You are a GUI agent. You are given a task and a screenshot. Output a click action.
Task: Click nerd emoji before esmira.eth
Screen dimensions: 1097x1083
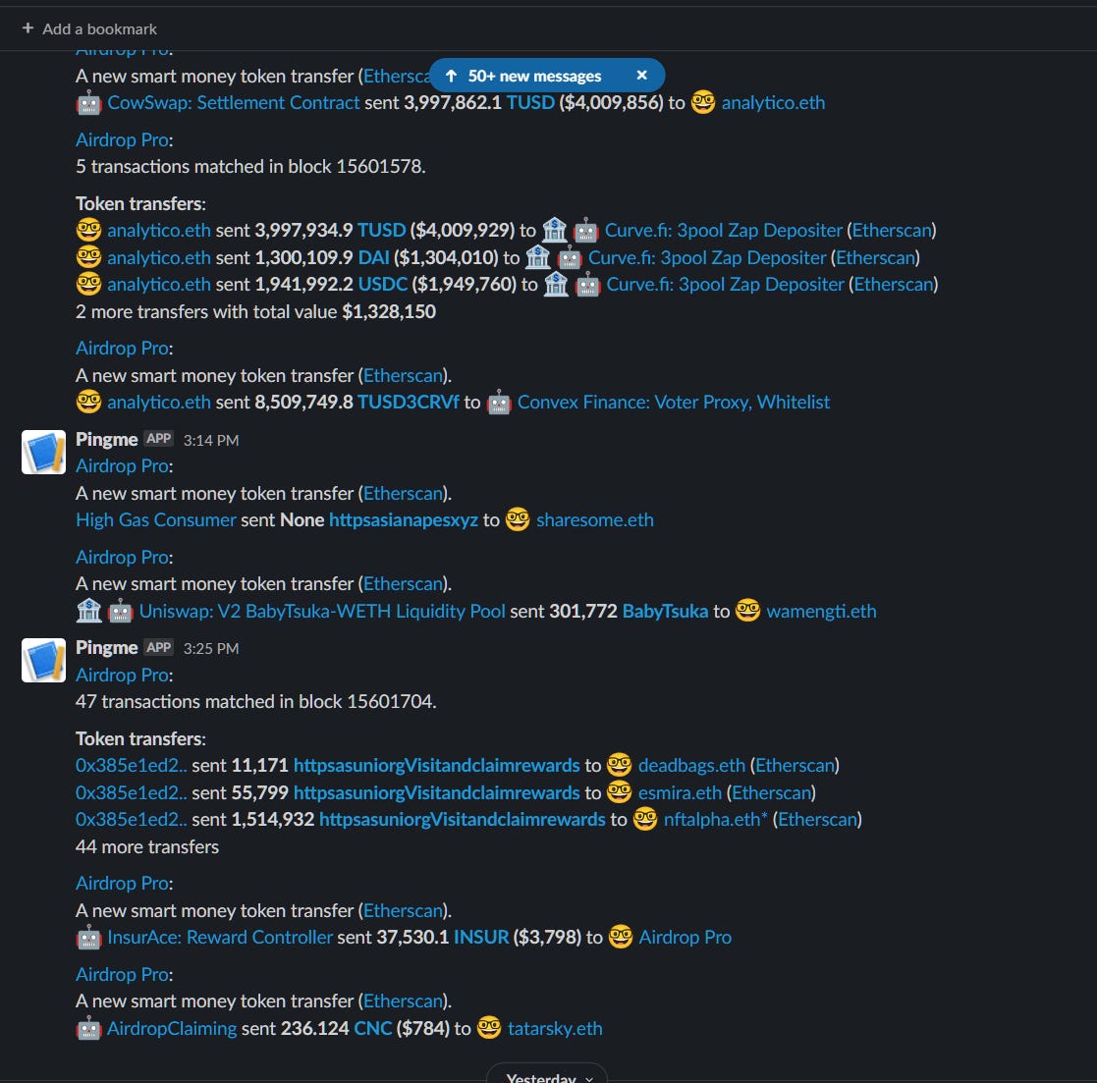(619, 792)
